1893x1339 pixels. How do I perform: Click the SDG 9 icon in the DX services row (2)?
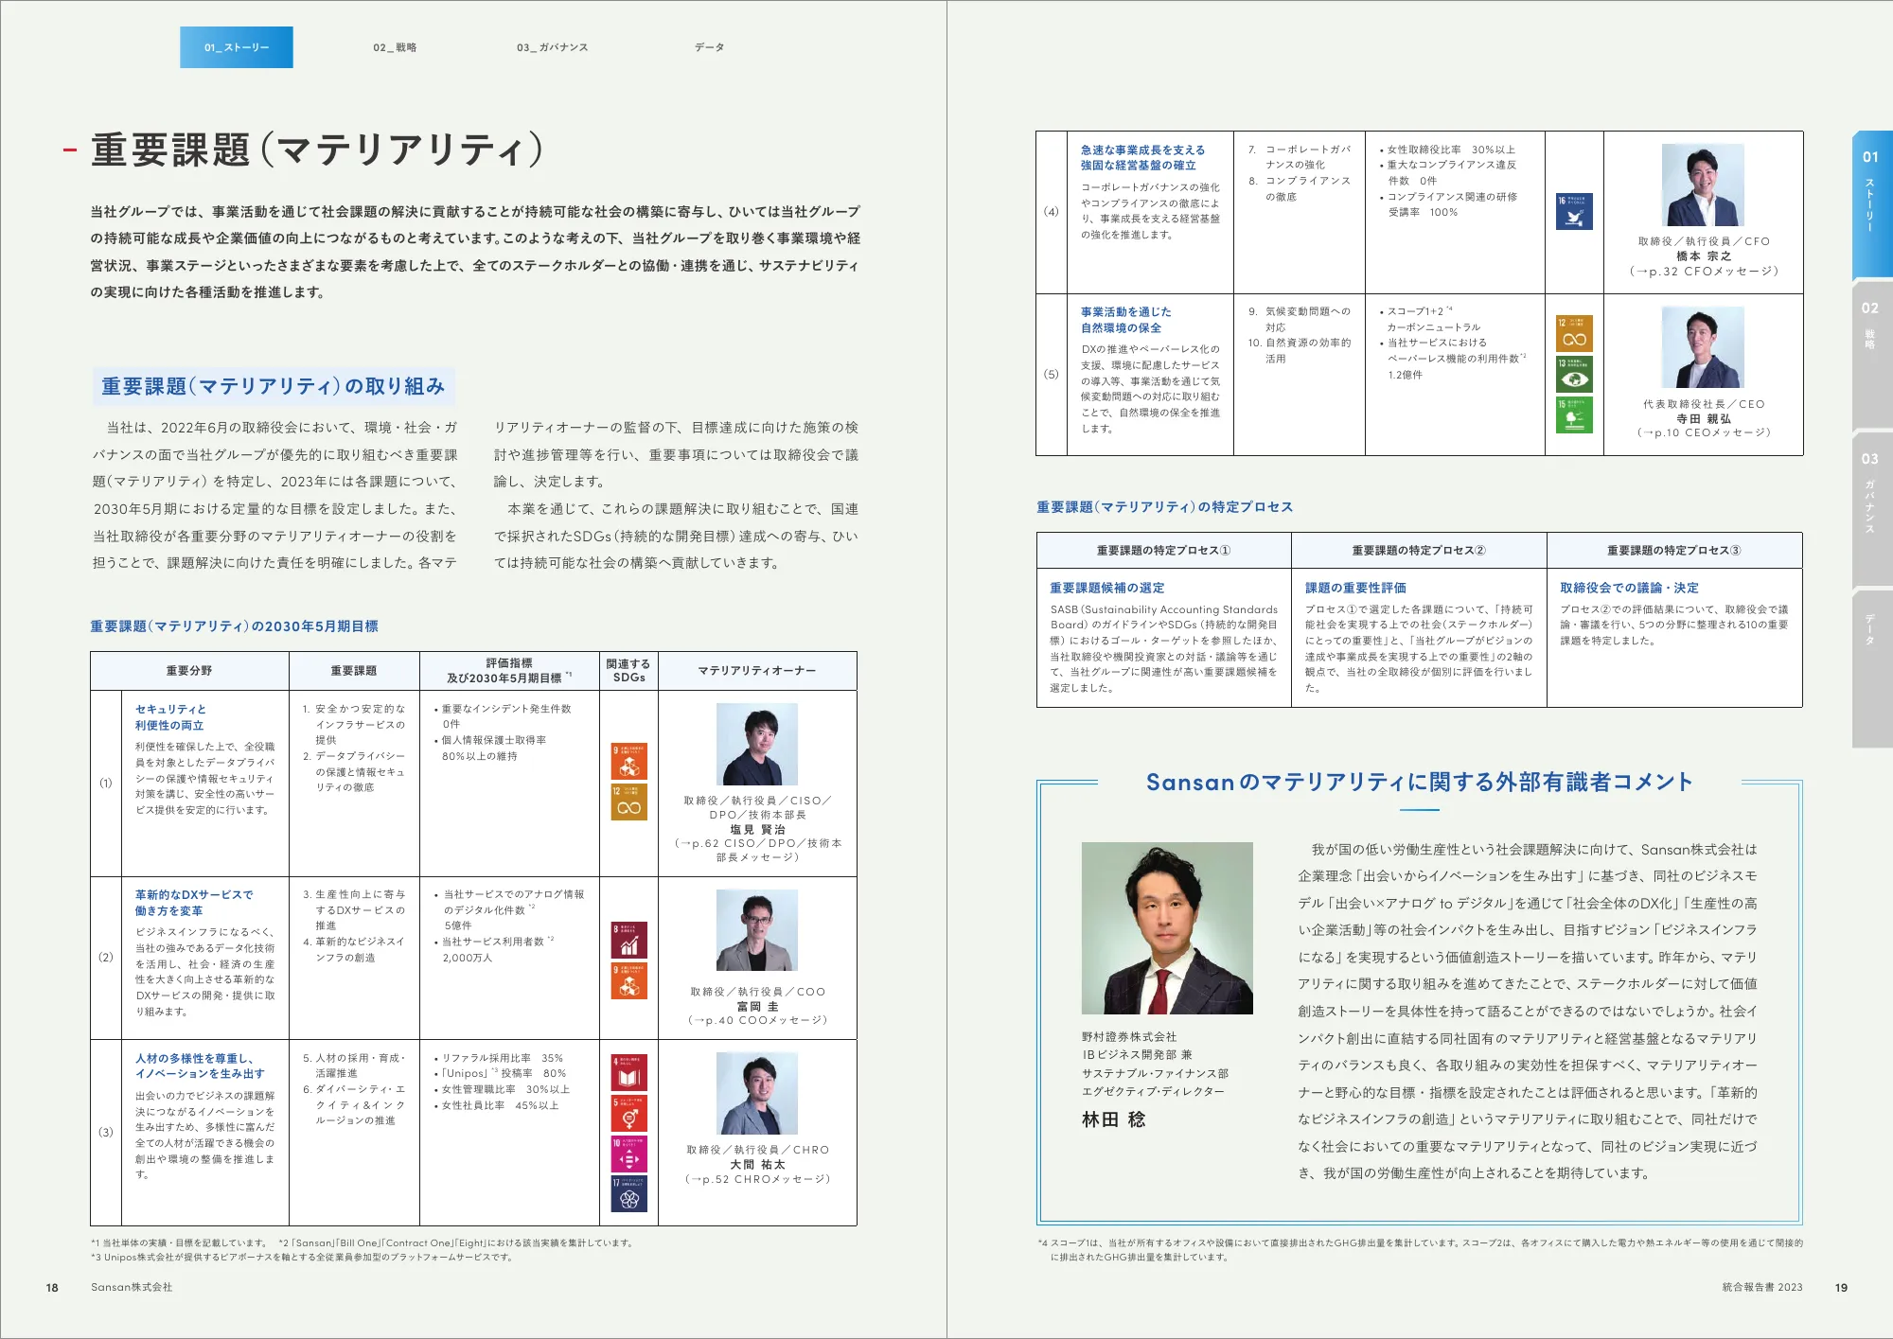[629, 981]
